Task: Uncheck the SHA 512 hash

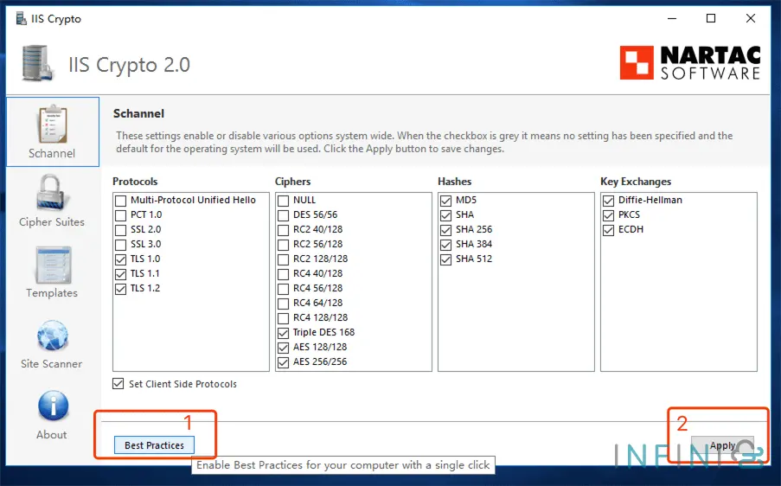Action: [x=445, y=259]
